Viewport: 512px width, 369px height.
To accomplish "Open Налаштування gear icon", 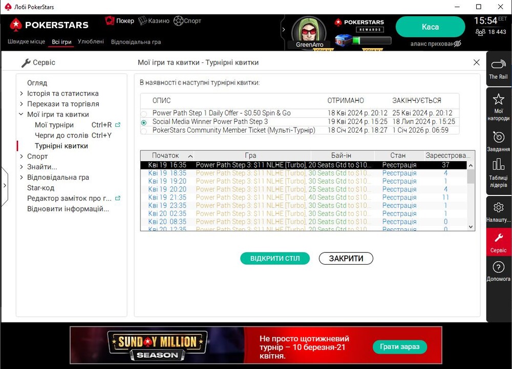I will pos(498,207).
